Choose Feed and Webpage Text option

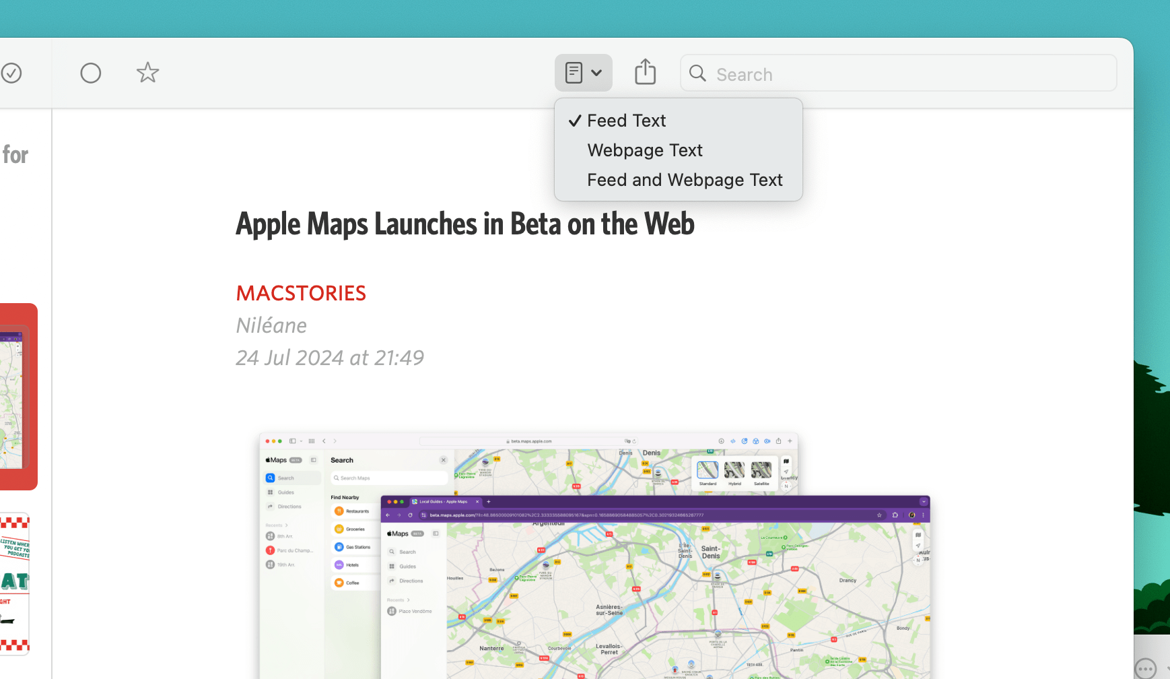click(679, 180)
